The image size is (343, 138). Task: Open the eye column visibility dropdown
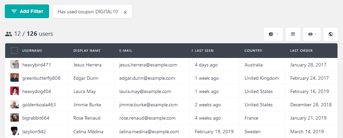(312, 34)
